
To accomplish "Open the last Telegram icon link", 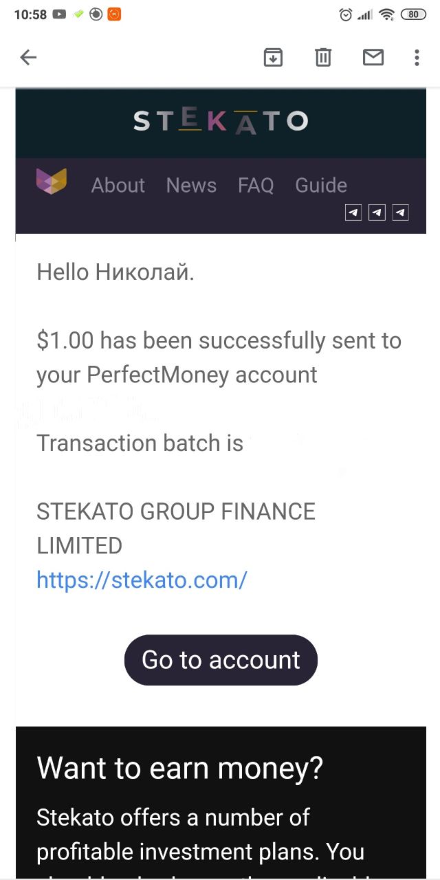I will pyautogui.click(x=400, y=212).
